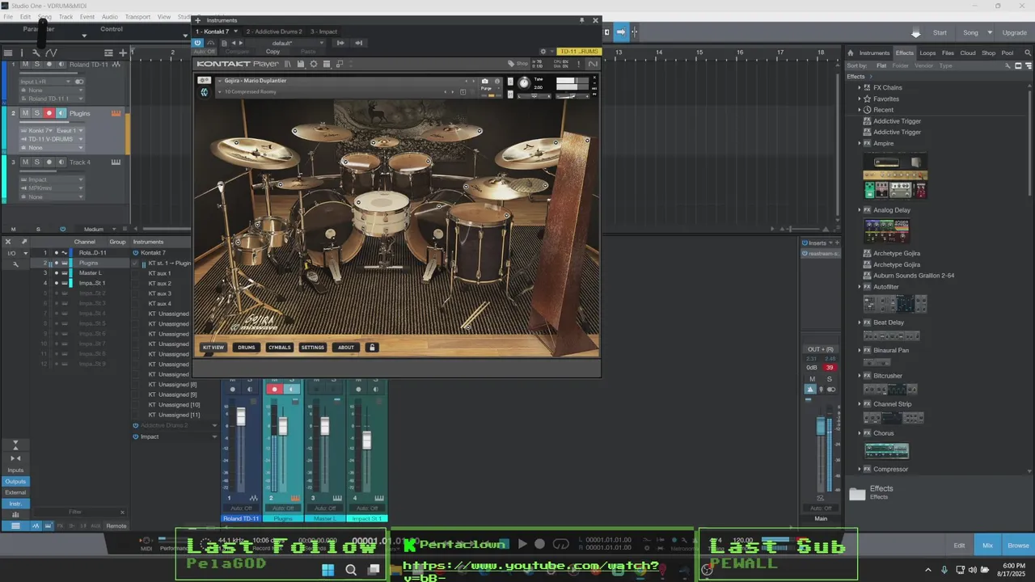This screenshot has width=1035, height=582.
Task: Toggle record arm on Plugins mixer channel
Action: point(274,389)
